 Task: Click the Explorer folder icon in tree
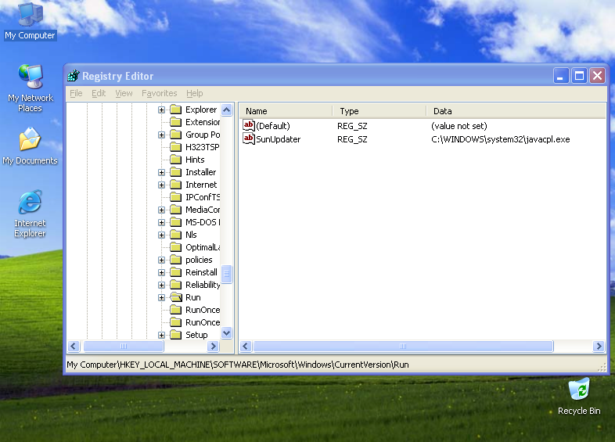point(176,110)
